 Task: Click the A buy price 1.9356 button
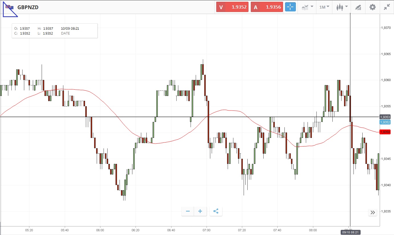(267, 7)
